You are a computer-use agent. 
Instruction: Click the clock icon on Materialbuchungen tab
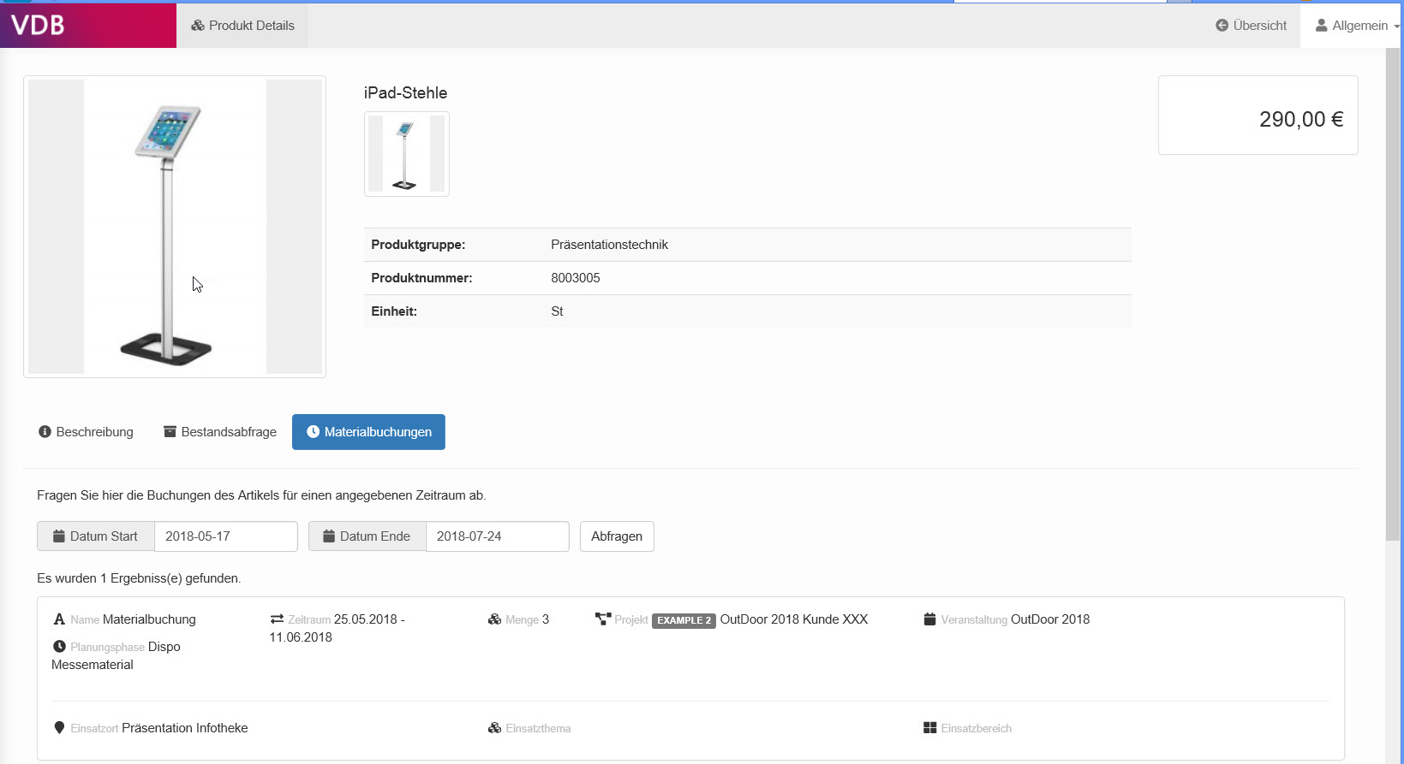(x=313, y=432)
